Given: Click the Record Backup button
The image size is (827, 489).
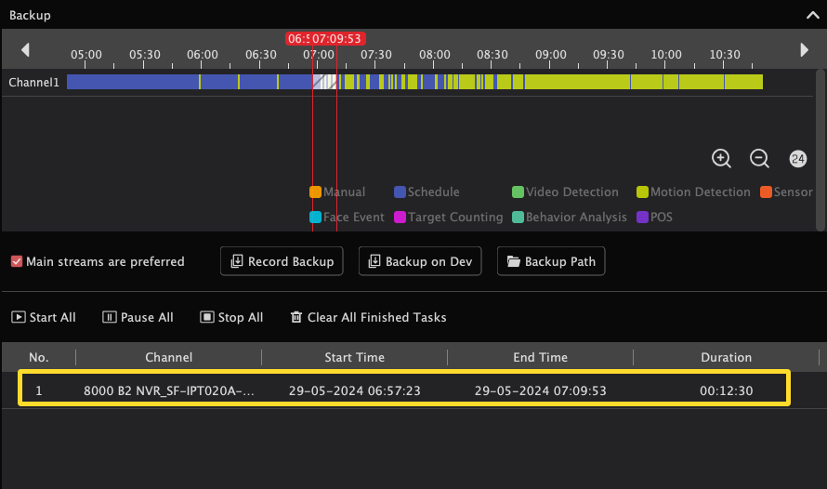Looking at the screenshot, I should (282, 261).
